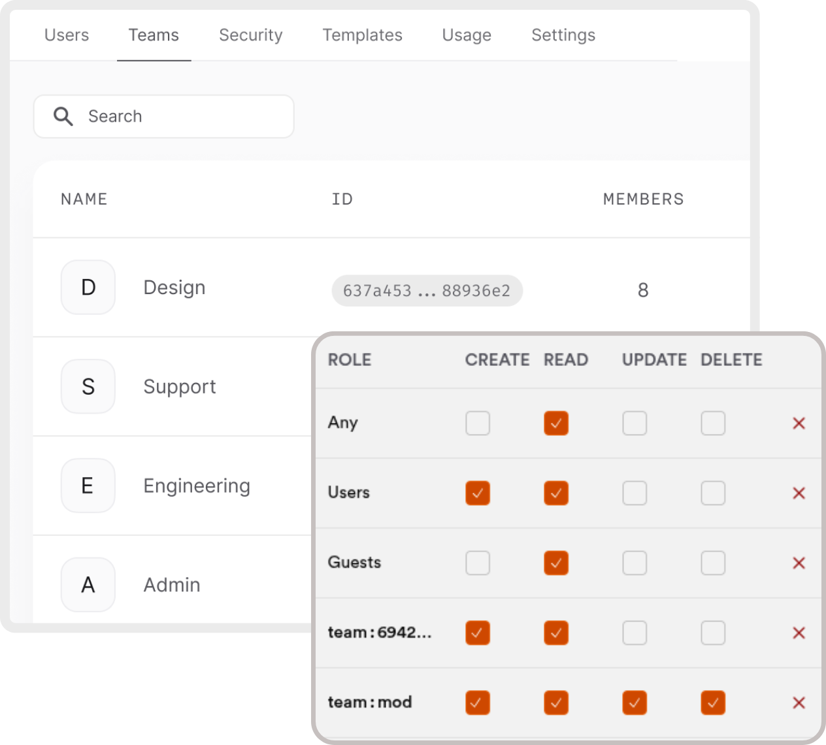Open the Support team avatar
Viewport: 826px width, 745px height.
(88, 387)
